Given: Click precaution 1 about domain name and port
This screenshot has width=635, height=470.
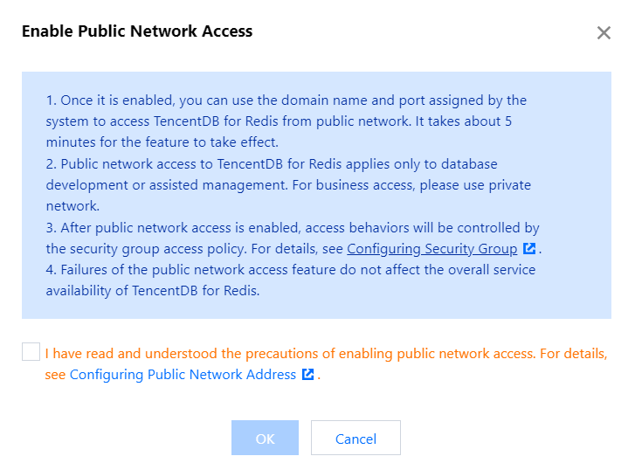Looking at the screenshot, I should click(x=286, y=100).
